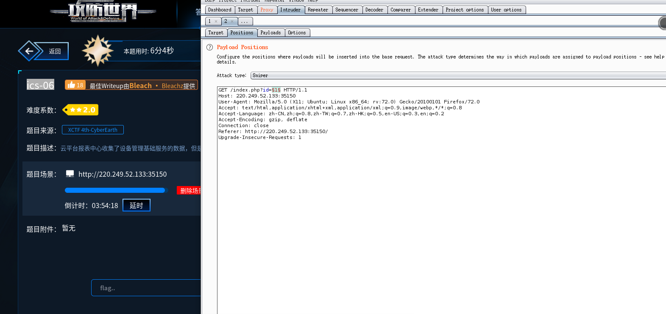Click the thumbs-up 18 likes icon
666x314 pixels.
pyautogui.click(x=75, y=85)
